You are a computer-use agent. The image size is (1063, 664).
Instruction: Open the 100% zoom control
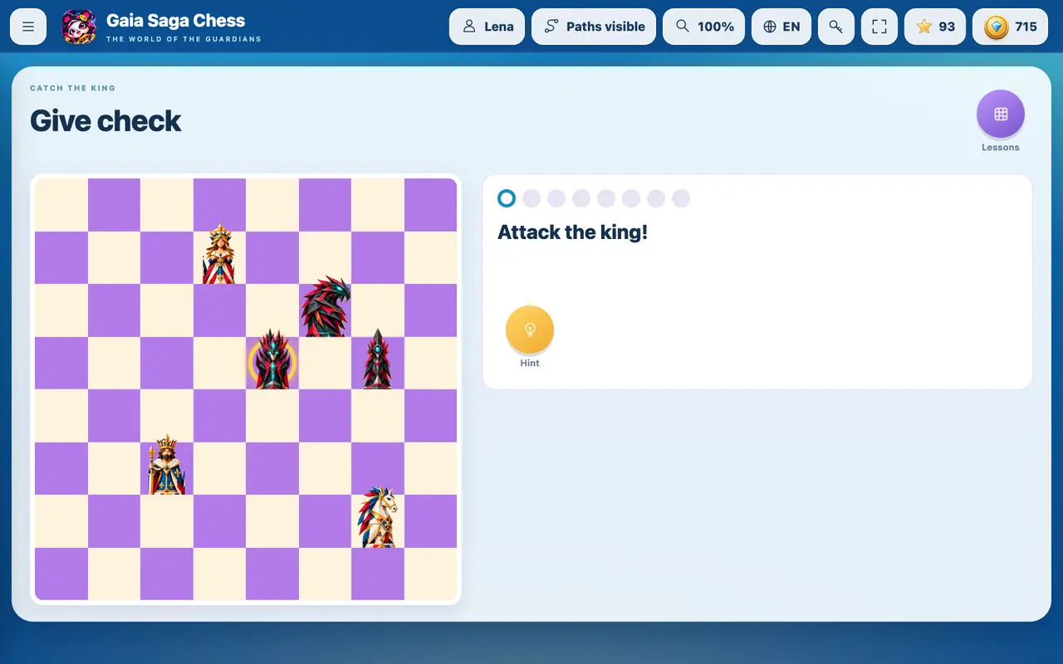click(x=704, y=27)
